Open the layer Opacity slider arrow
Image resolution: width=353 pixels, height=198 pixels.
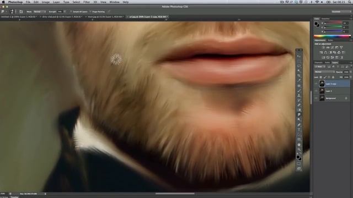pyautogui.click(x=351, y=72)
